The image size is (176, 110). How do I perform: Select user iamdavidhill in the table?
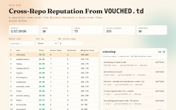[23, 68]
